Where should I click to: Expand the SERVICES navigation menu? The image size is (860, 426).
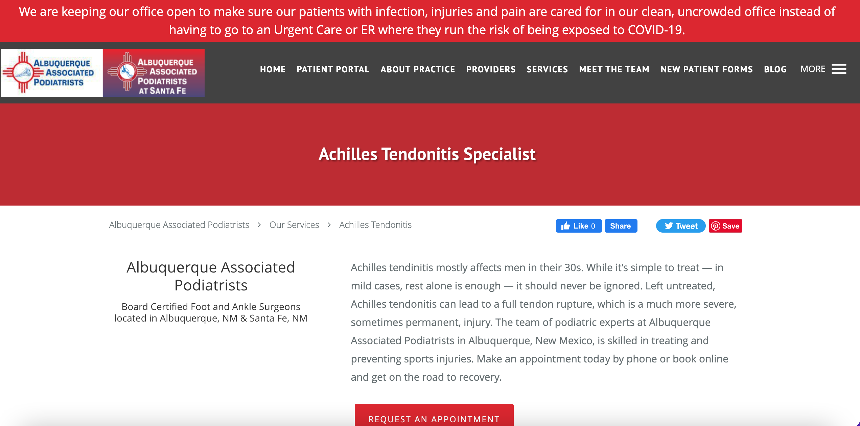pos(548,69)
